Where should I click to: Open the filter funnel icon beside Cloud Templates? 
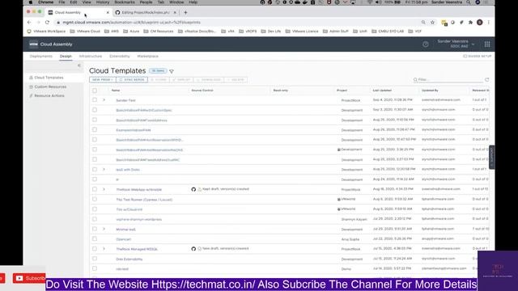pyautogui.click(x=172, y=71)
